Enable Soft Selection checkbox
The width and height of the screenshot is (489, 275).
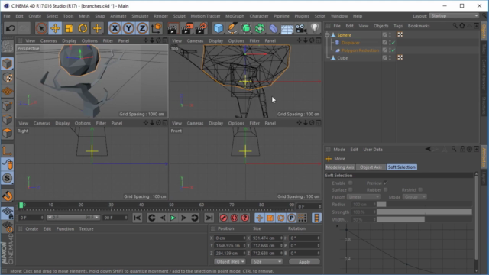point(351,183)
